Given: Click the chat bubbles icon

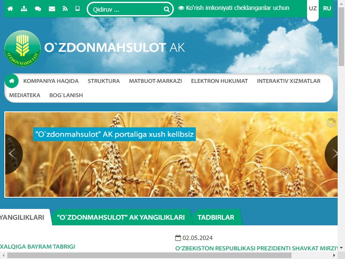Looking at the screenshot, I should (x=38, y=9).
